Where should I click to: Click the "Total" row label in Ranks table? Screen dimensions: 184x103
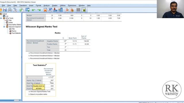pyautogui.click(x=49, y=50)
